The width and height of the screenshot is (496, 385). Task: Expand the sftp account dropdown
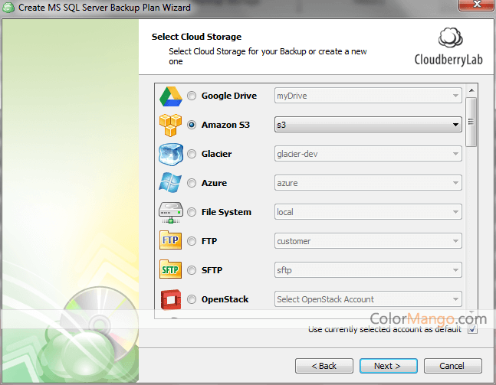coord(368,270)
